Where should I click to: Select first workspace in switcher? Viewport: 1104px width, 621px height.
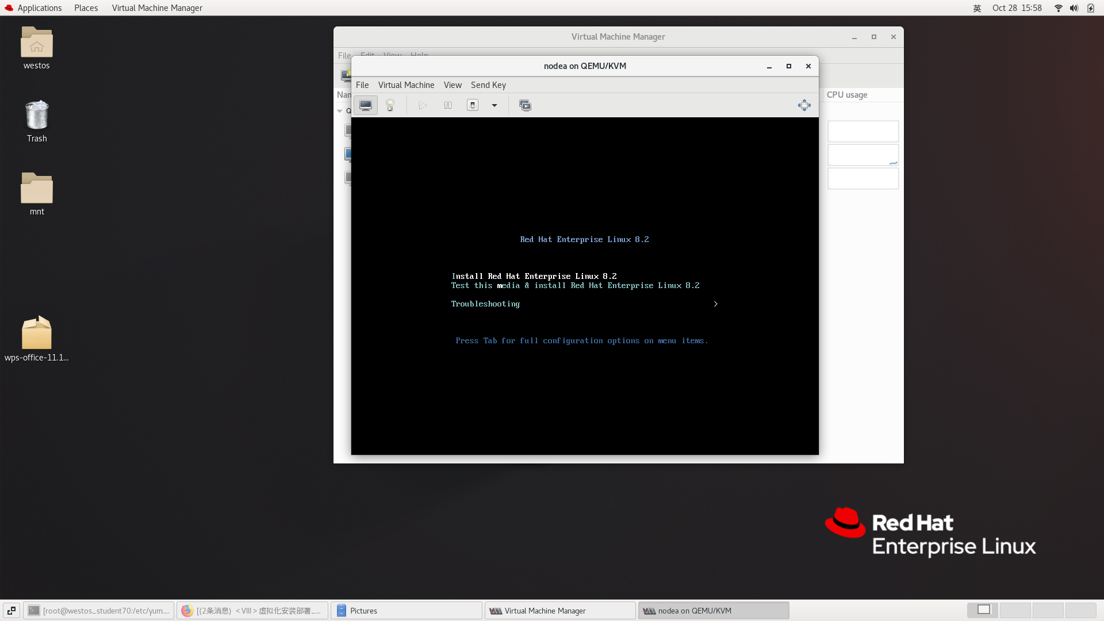tap(983, 610)
